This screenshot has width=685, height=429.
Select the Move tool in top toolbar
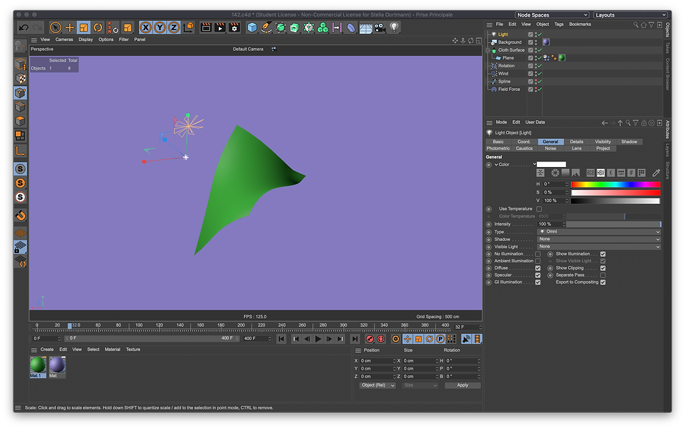69,27
